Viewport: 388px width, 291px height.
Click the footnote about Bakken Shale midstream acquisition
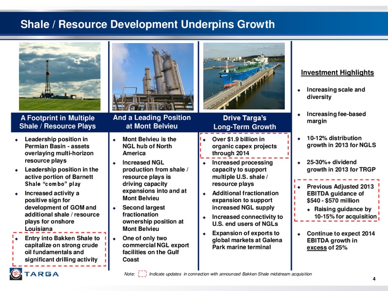230,274
